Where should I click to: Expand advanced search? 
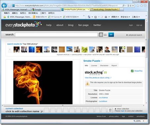[x=134, y=35]
